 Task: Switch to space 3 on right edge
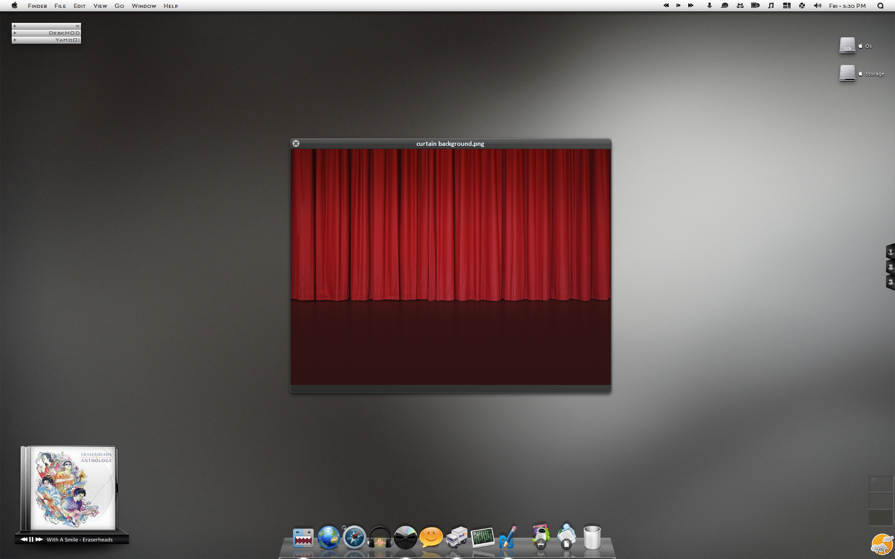tap(890, 282)
